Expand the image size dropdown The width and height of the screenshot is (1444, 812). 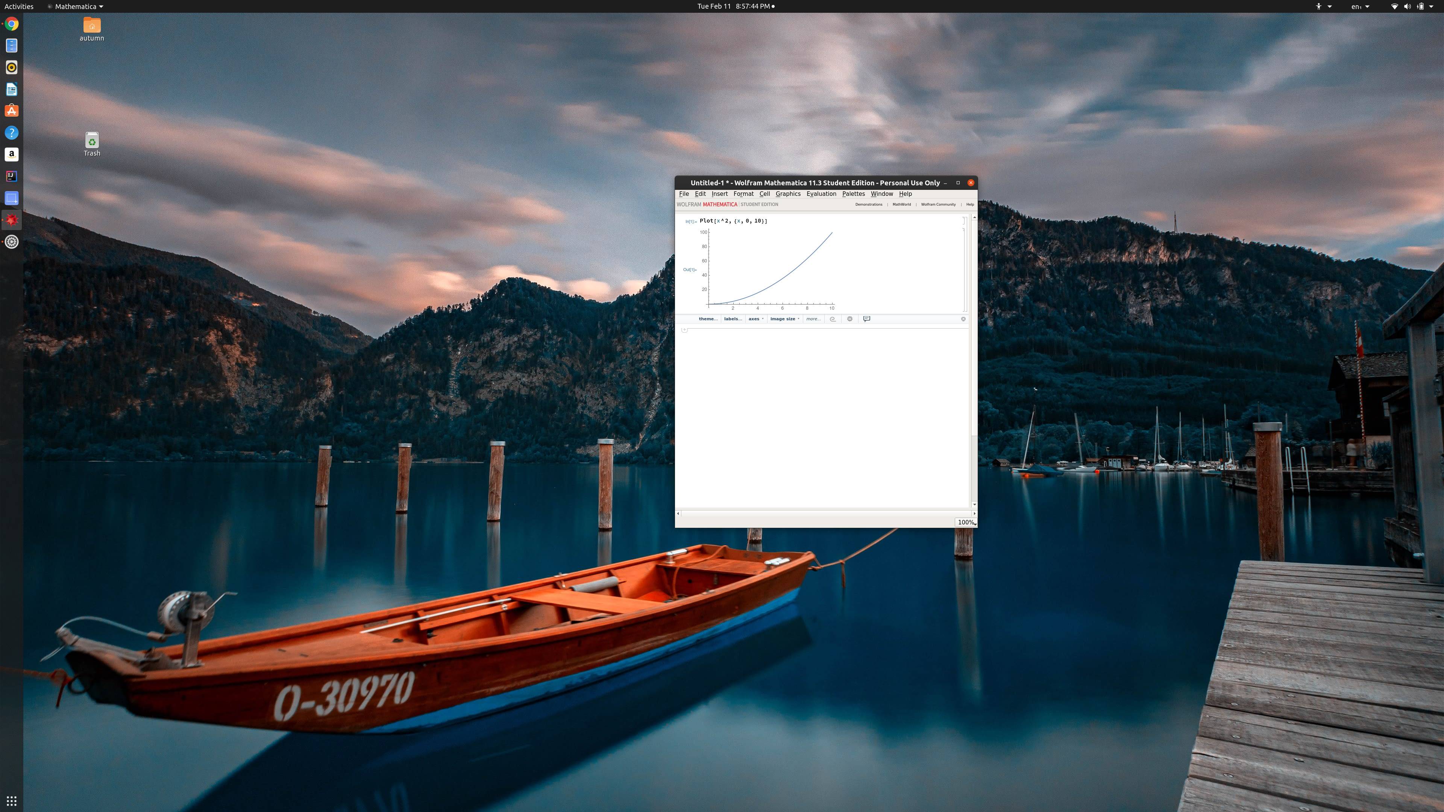tap(784, 319)
